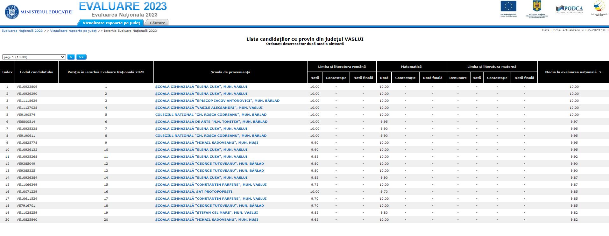The height and width of the screenshot is (236, 609).
Task: Open the Constantin Parfene school link for VS11066349
Action: [211, 184]
